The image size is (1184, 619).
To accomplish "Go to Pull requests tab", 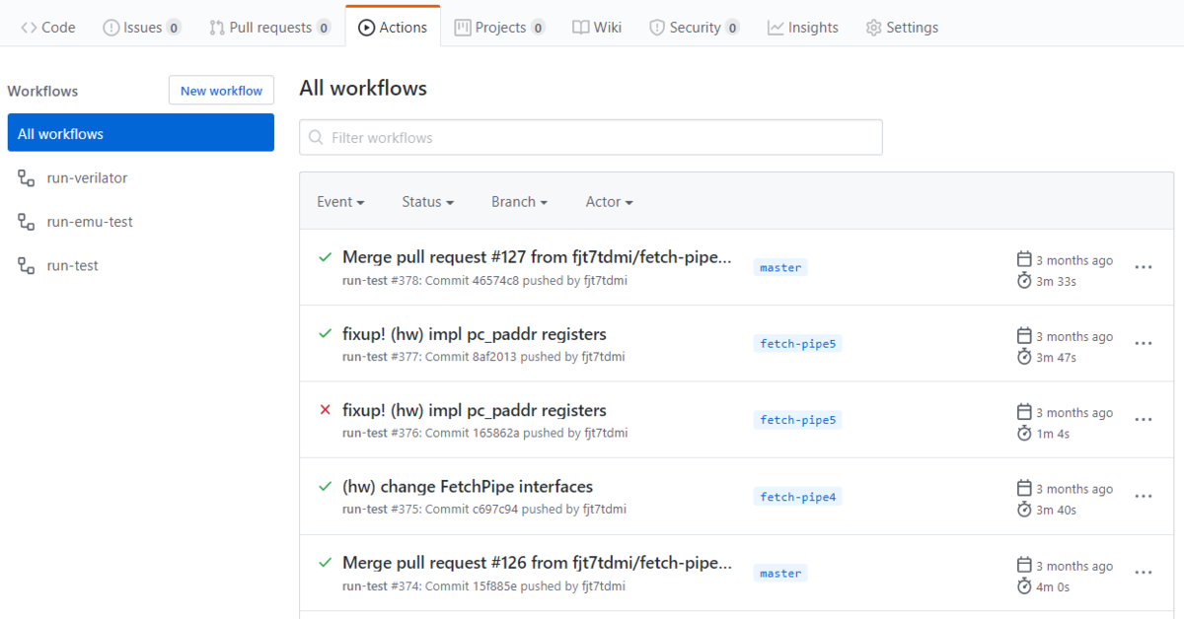I will pos(269,28).
